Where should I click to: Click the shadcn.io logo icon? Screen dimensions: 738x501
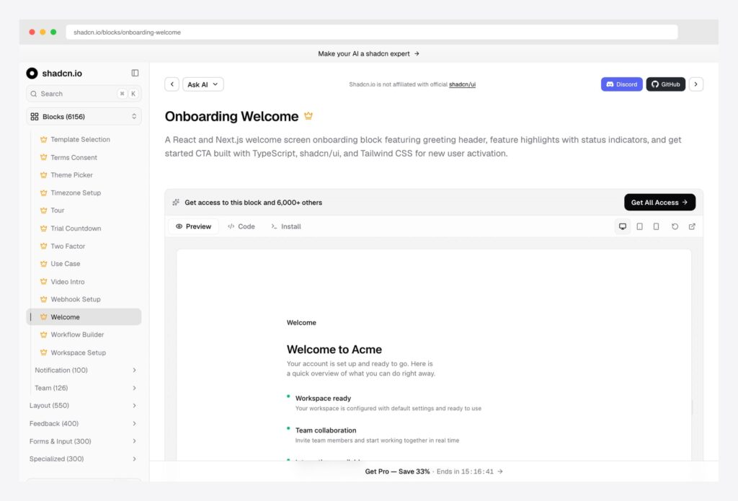32,73
